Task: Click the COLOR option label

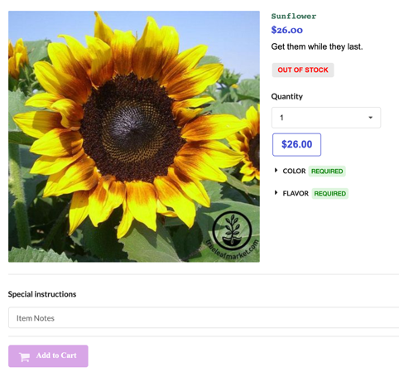Action: point(294,172)
